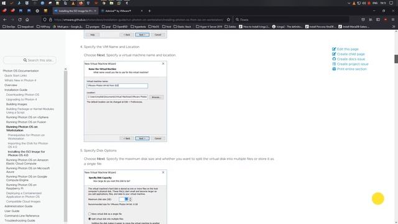Open the tracking protection shield icon
Viewport: 398px width, 224px height.
click(x=45, y=19)
